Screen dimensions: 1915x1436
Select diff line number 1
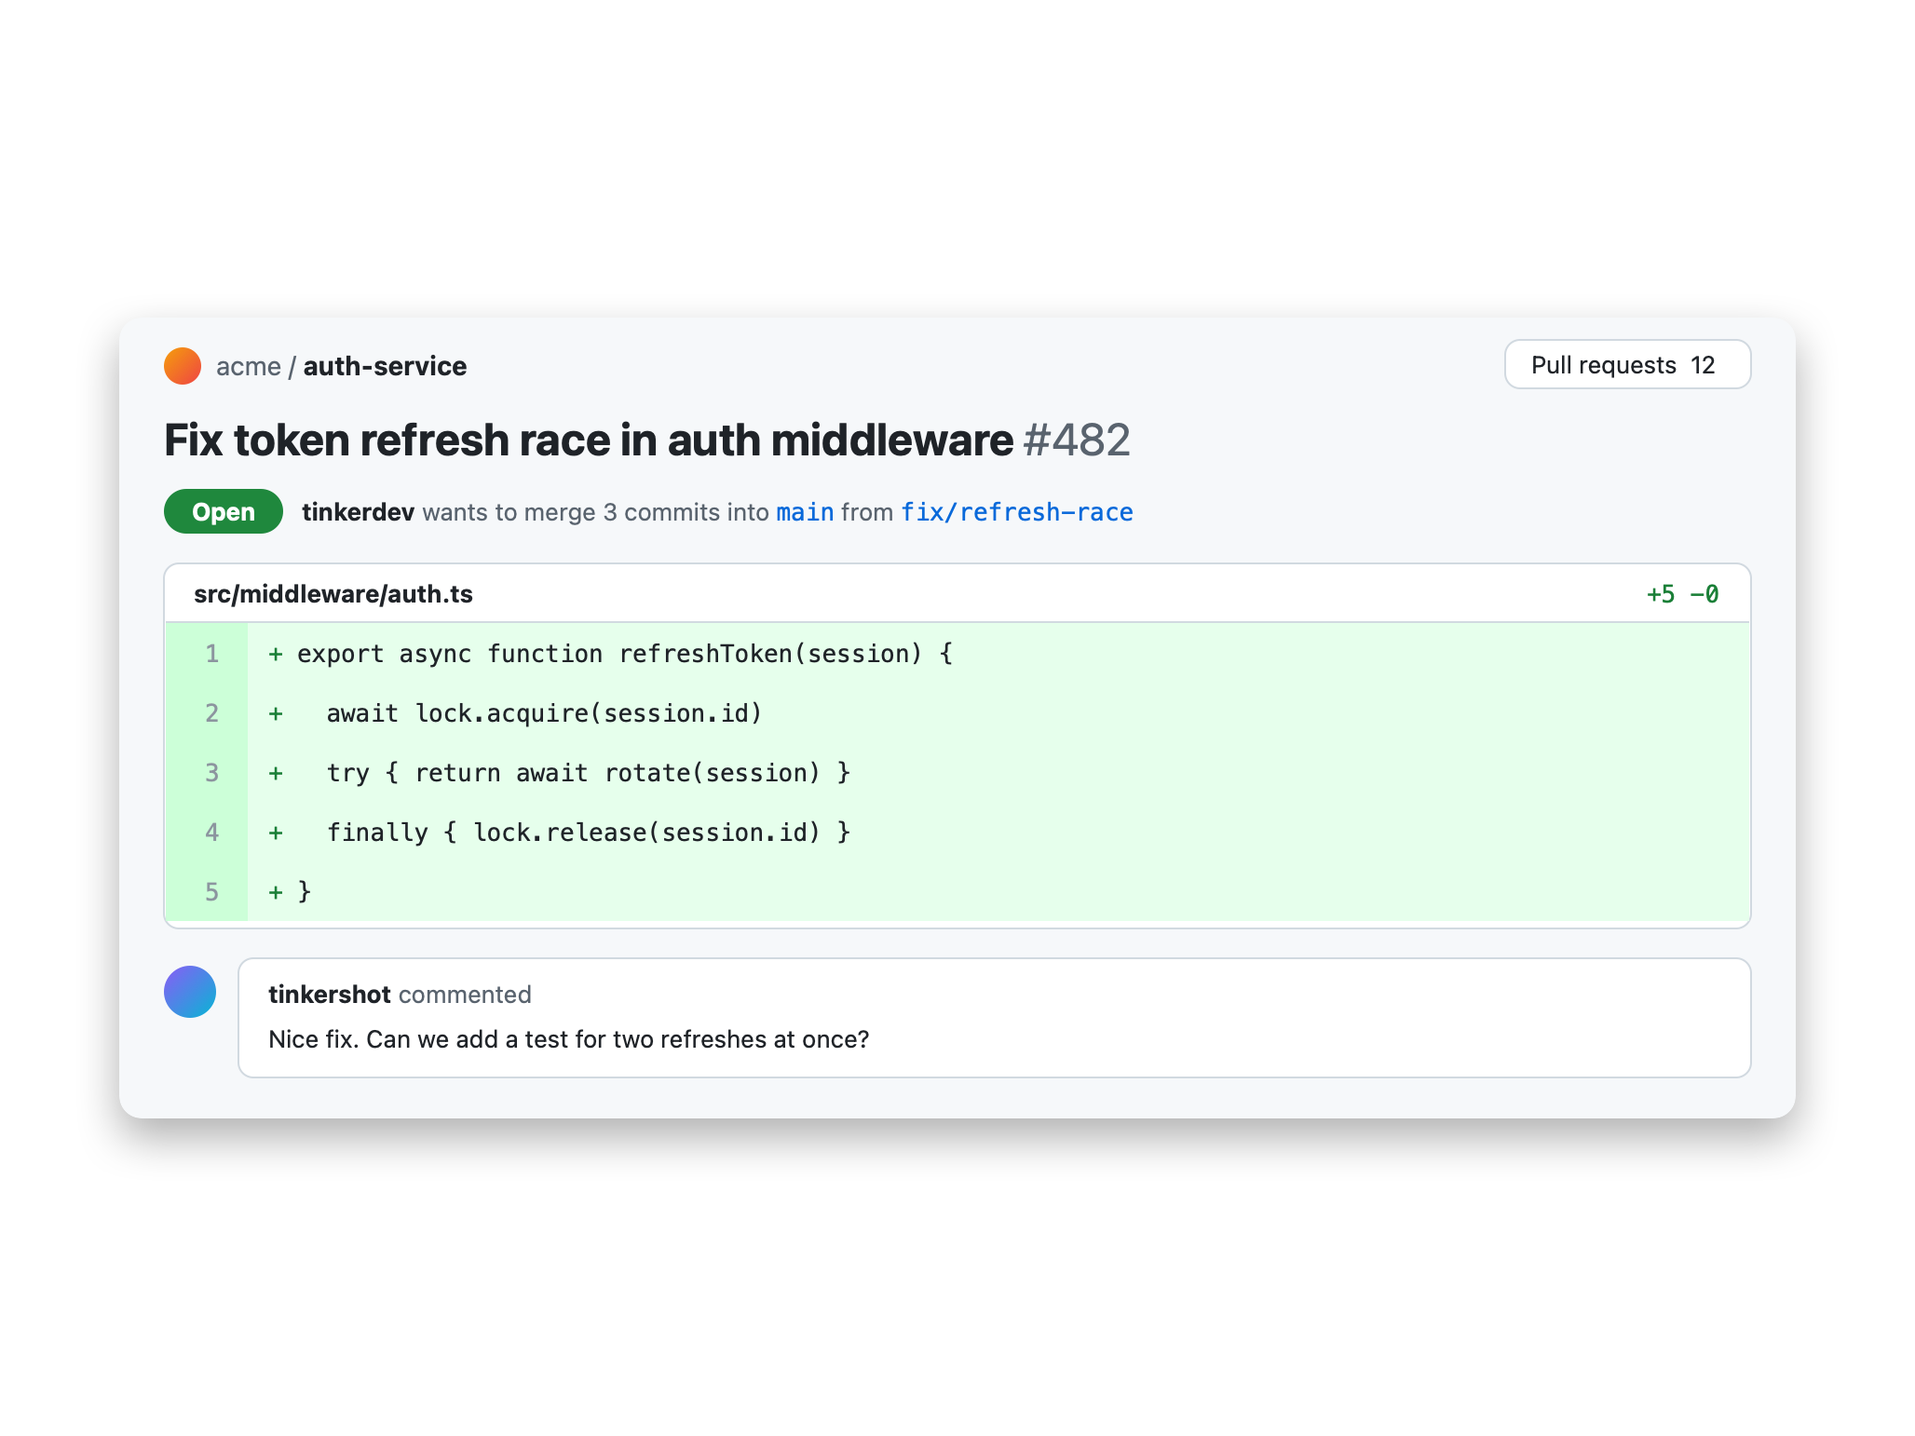[212, 654]
